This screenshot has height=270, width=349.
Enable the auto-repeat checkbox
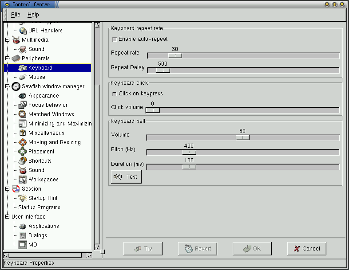click(115, 39)
